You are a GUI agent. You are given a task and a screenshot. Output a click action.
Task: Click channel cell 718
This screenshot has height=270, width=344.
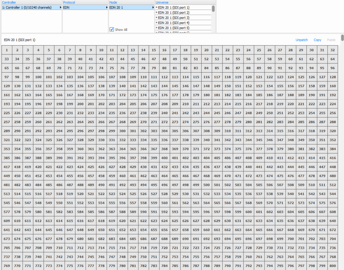point(143,248)
